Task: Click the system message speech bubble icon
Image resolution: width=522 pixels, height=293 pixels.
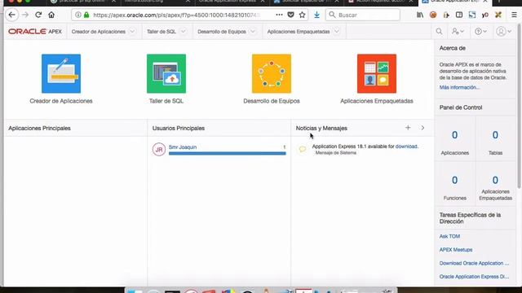Action: tap(303, 149)
